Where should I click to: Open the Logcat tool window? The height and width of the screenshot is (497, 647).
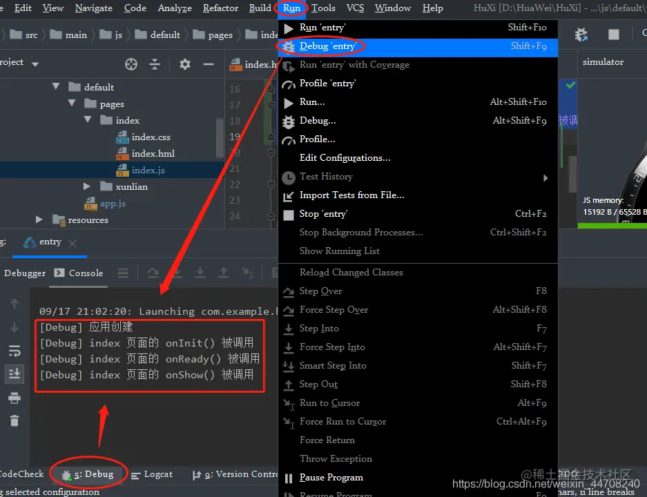(151, 474)
